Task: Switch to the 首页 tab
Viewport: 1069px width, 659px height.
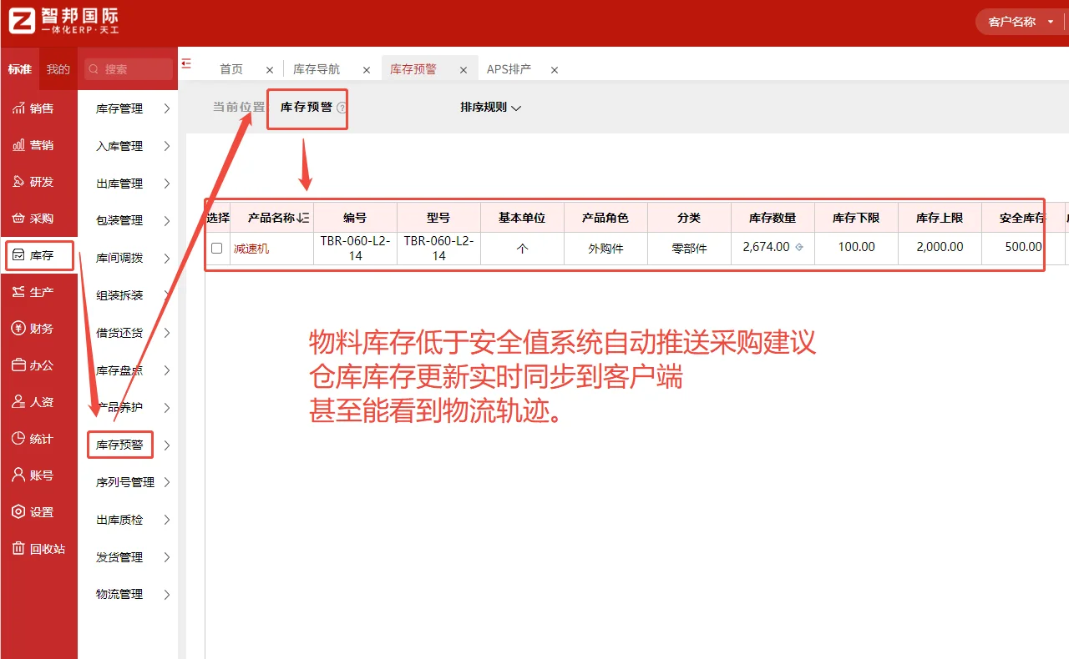Action: tap(231, 69)
